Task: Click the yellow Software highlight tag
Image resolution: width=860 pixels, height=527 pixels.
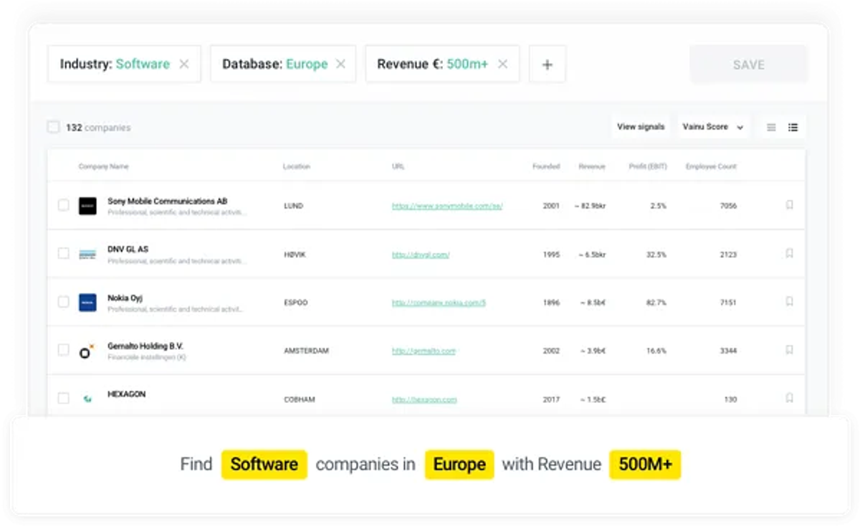Action: pos(264,465)
